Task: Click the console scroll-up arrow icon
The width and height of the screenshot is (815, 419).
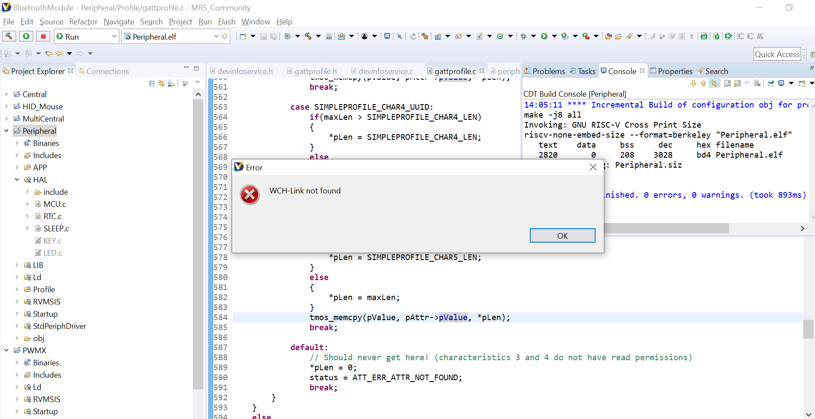Action: (x=704, y=83)
